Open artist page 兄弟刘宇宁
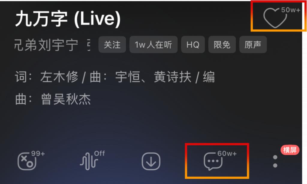This screenshot has width=307, height=184. (46, 45)
